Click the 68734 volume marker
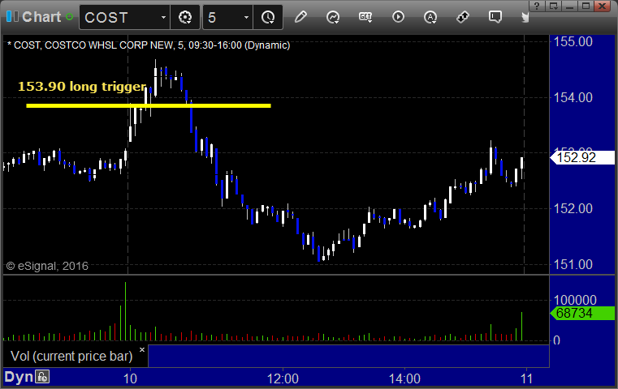Screen dimensions: 618x389 (582, 313)
